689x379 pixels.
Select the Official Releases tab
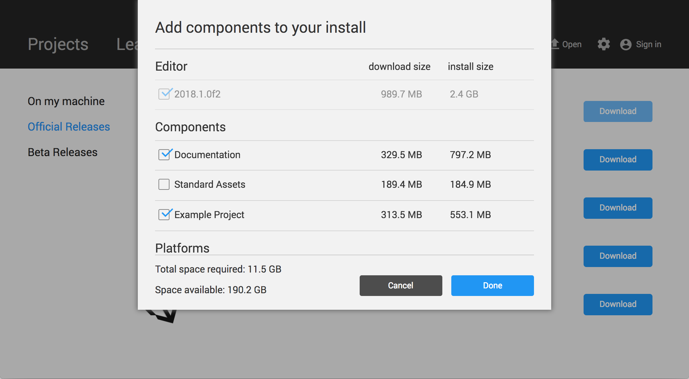pos(69,126)
